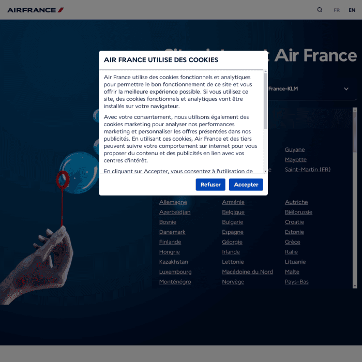The width and height of the screenshot is (362, 362).
Task: Select the Croatie country link
Action: pyautogui.click(x=294, y=222)
